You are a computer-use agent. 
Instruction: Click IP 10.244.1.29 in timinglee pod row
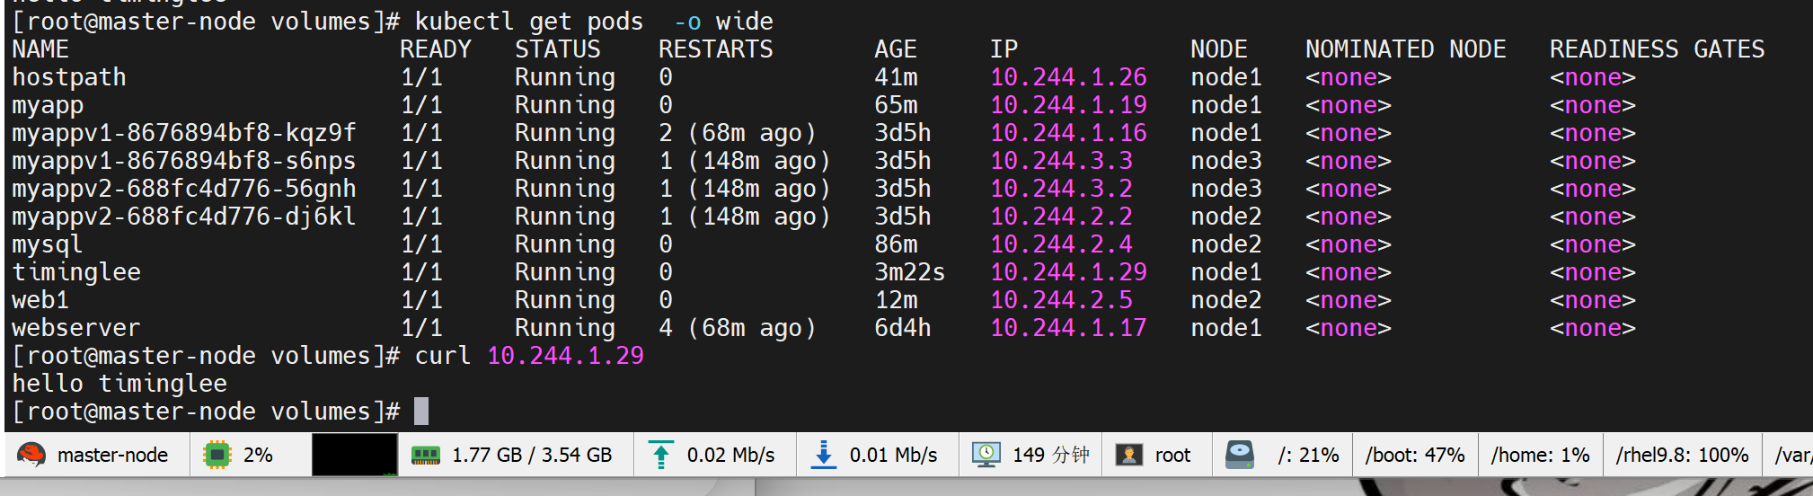click(x=1068, y=272)
